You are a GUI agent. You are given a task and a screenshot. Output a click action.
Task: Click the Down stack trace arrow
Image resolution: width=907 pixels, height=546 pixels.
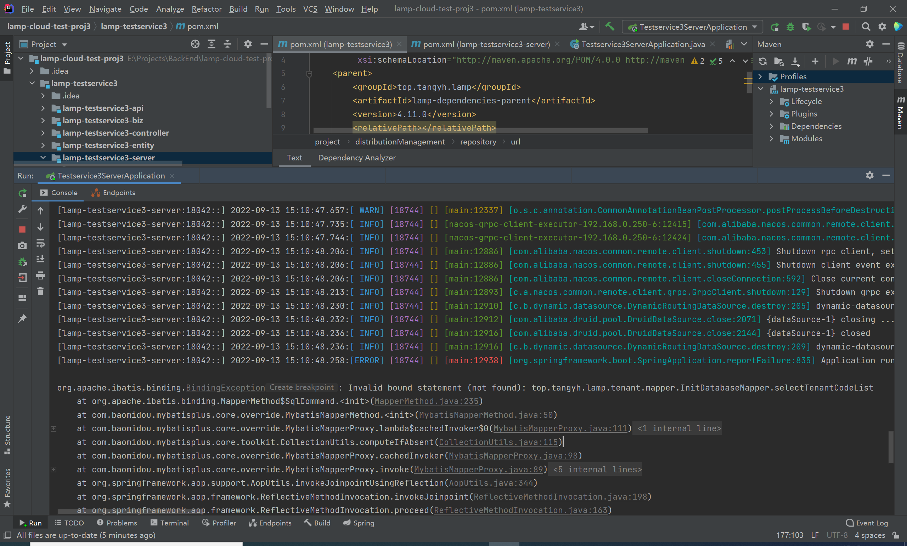40,227
